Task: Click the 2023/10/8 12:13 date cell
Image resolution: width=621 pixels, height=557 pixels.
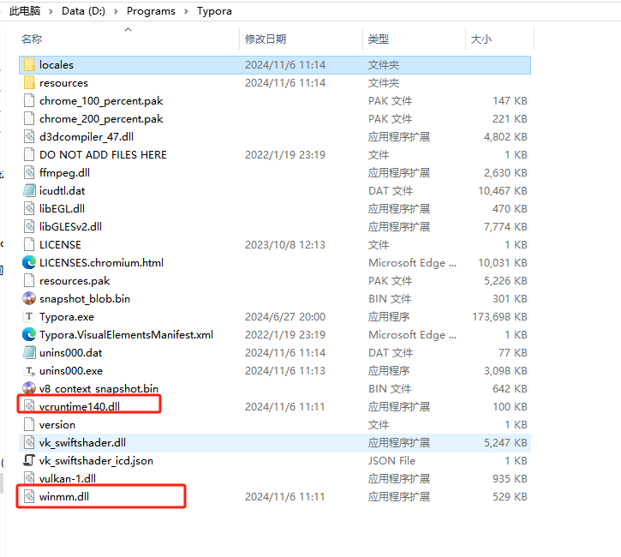Action: [285, 245]
